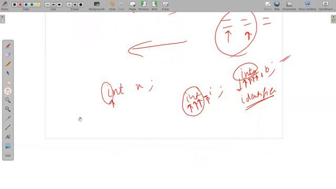Select the Highlighter tool
Image resolution: width=336 pixels, height=189 pixels.
[8, 64]
